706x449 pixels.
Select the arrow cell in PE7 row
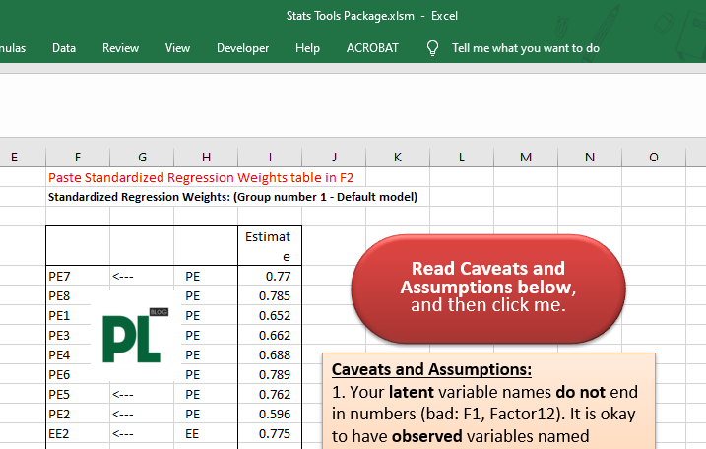pyautogui.click(x=142, y=276)
